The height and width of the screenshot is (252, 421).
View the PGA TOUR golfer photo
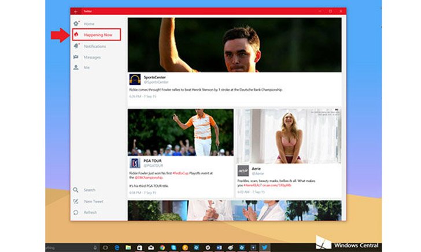180,132
